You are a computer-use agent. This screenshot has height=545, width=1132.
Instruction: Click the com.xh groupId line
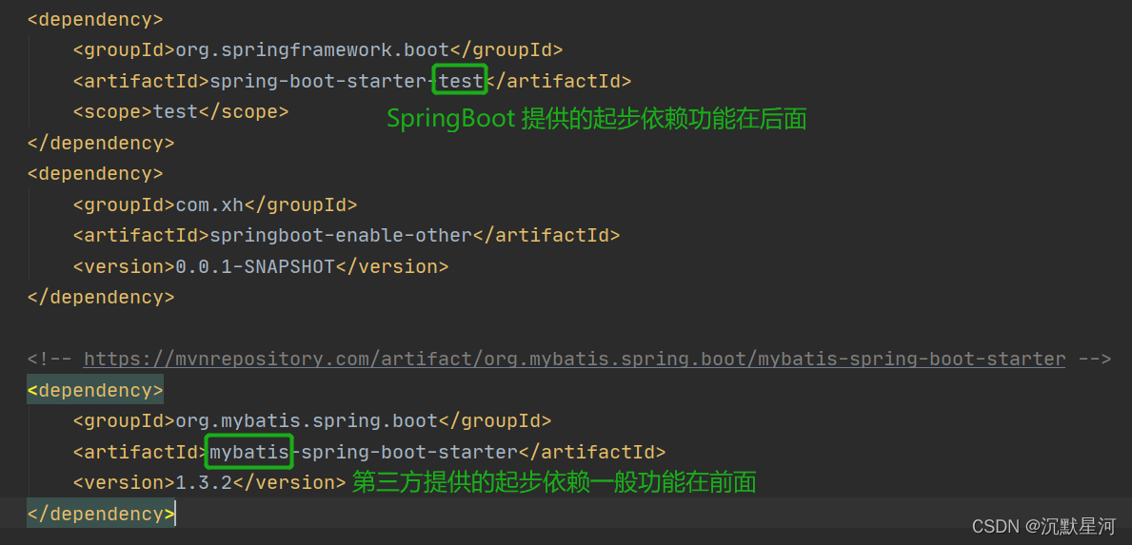point(215,204)
